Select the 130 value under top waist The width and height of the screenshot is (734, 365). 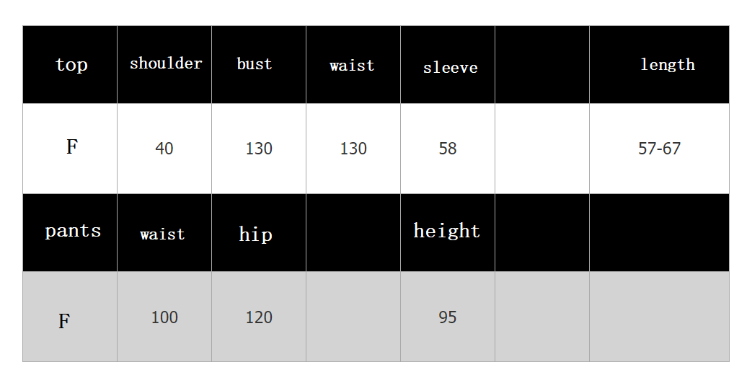(353, 149)
